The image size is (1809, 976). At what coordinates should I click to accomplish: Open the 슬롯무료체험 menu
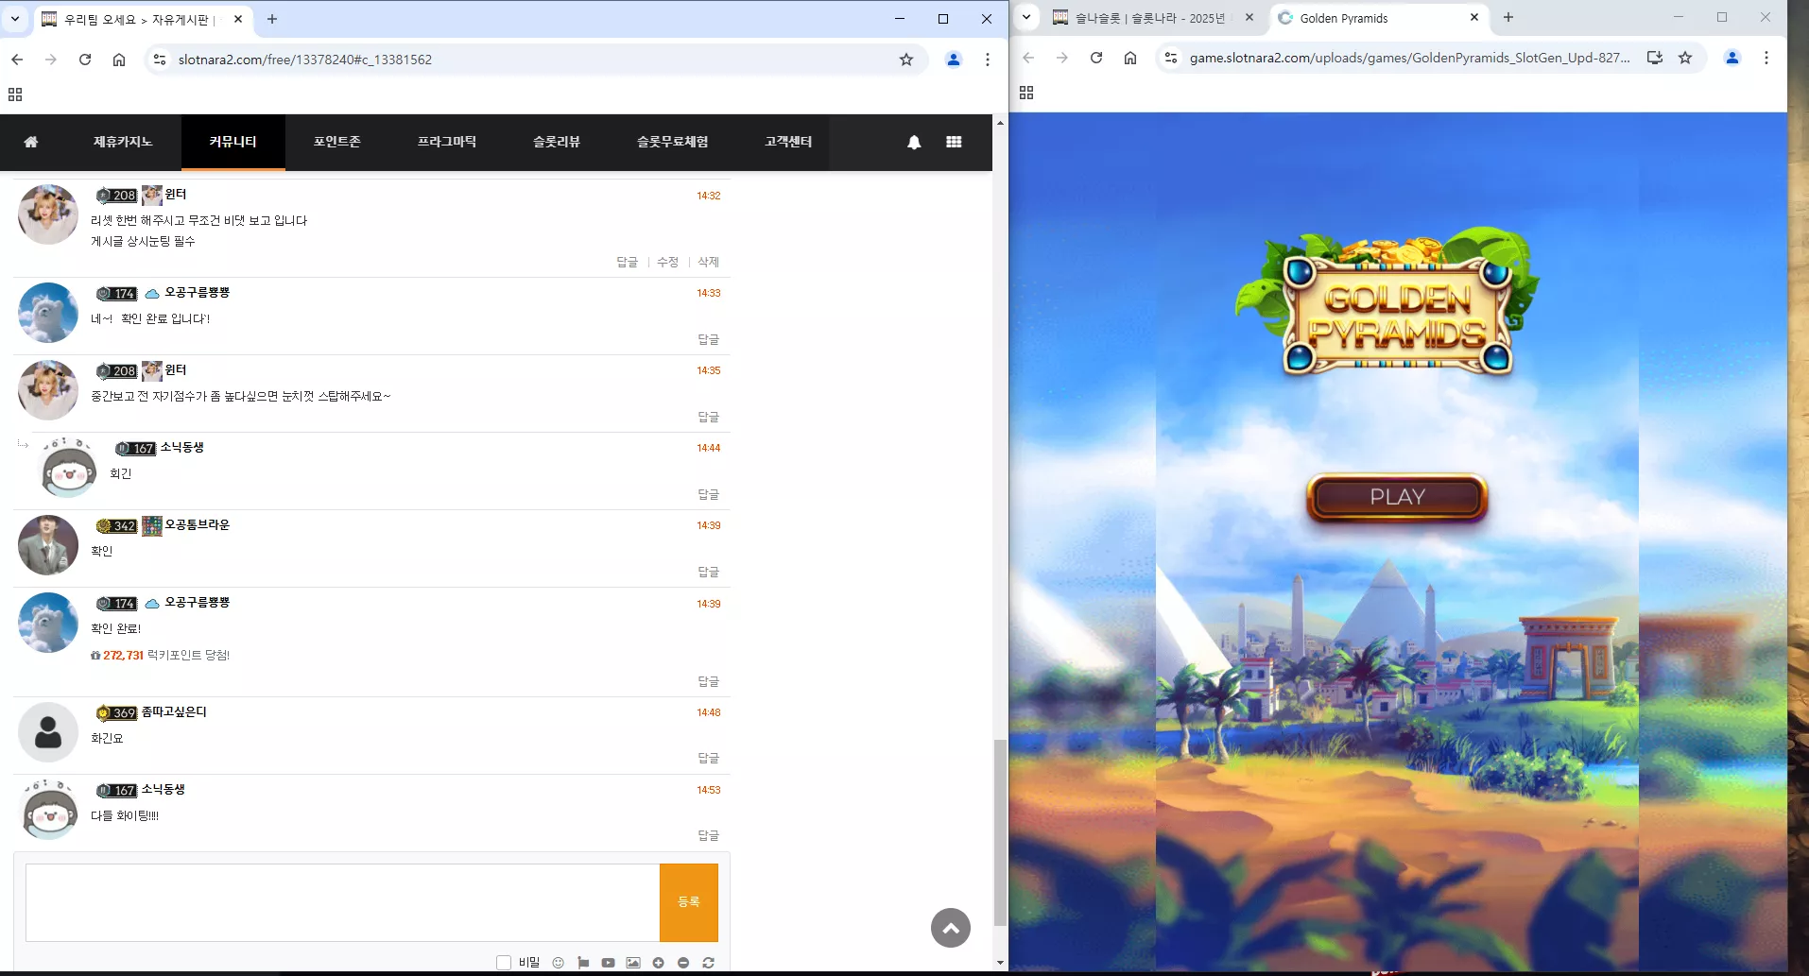click(x=673, y=142)
